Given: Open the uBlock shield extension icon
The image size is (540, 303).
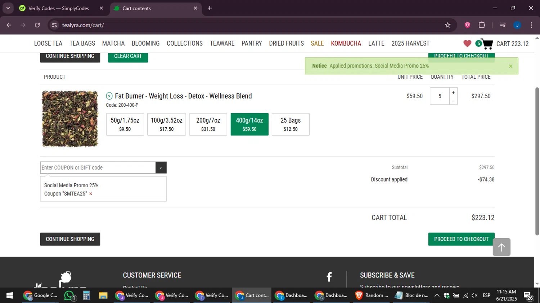Looking at the screenshot, I should [x=467, y=25].
